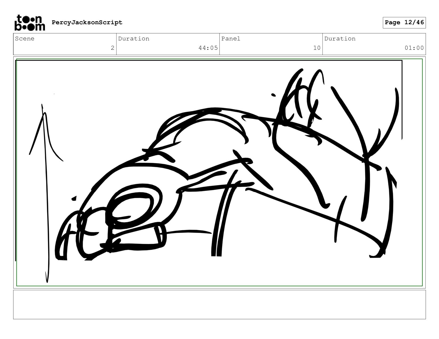Click the Scene header label
This screenshot has height=339, width=439.
(x=25, y=39)
